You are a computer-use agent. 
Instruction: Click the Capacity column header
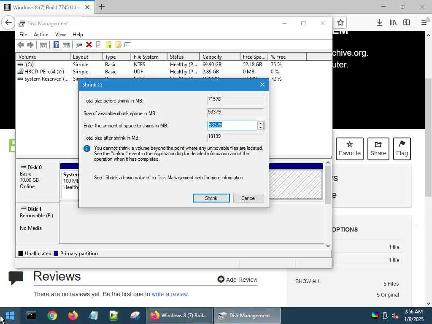coord(220,57)
